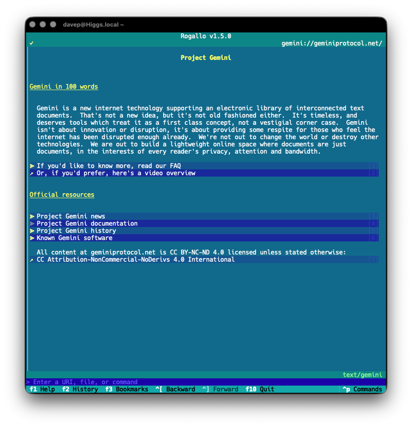Click the gemini://geminiprotocol.net/ address text
412x427 pixels.
(x=331, y=43)
